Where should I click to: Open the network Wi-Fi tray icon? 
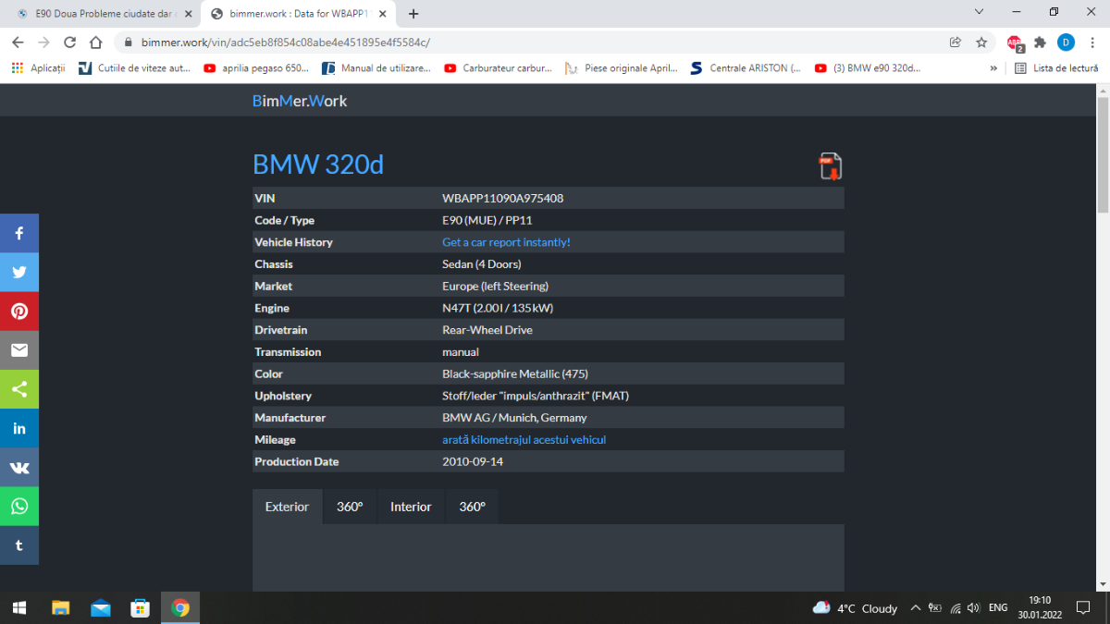(956, 608)
